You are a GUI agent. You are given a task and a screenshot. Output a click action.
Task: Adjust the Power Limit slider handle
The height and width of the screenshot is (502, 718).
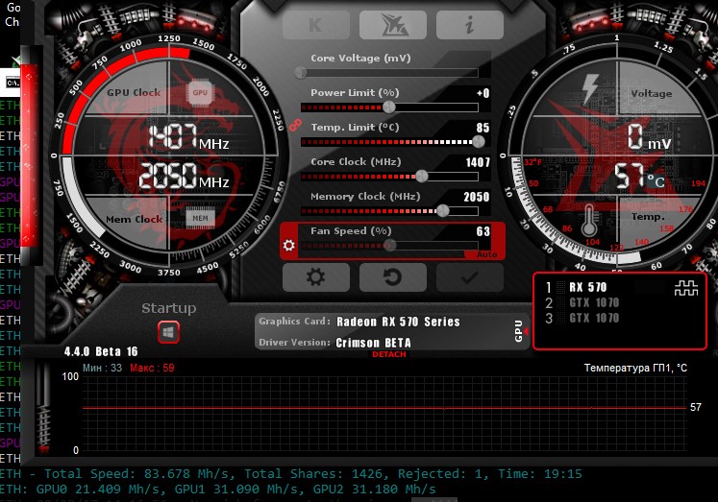[388, 107]
